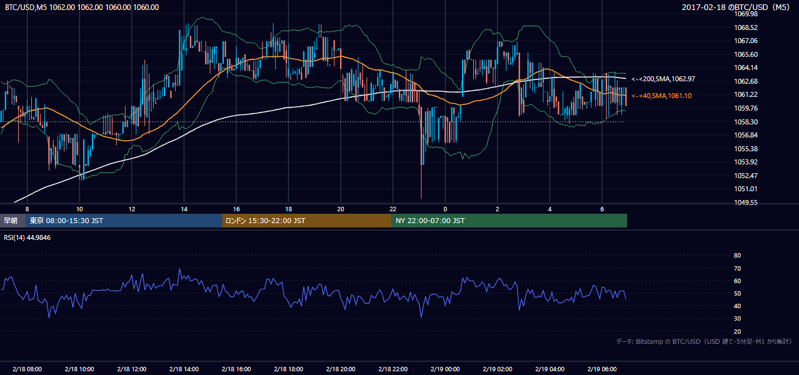Click the 2/19 02:00 date label
The width and height of the screenshot is (799, 375).
pyautogui.click(x=498, y=369)
